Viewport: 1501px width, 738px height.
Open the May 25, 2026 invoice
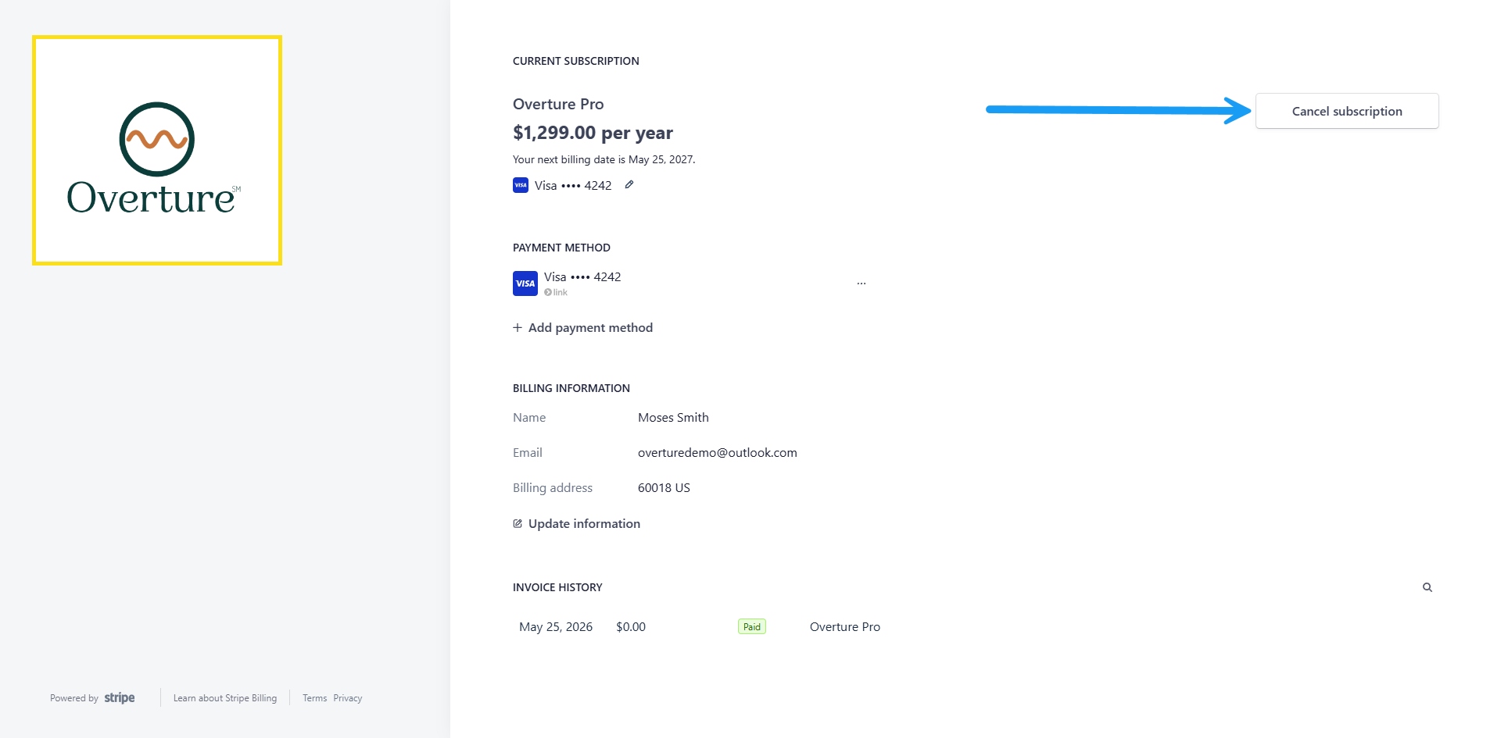pos(556,626)
